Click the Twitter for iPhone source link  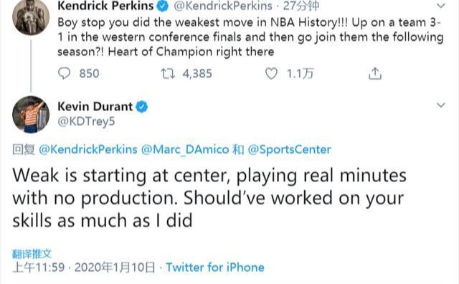click(215, 268)
